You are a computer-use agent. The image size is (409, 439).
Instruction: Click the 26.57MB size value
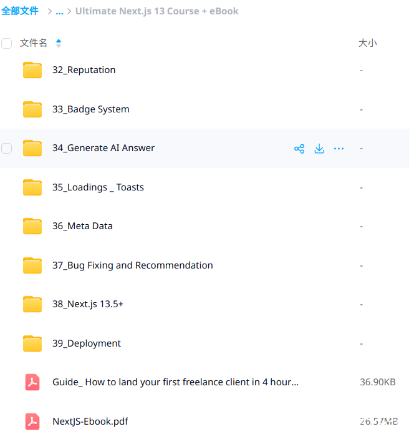pyautogui.click(x=379, y=422)
